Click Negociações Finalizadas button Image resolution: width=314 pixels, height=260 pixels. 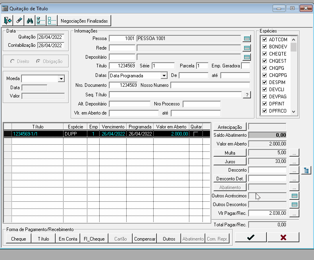84,21
